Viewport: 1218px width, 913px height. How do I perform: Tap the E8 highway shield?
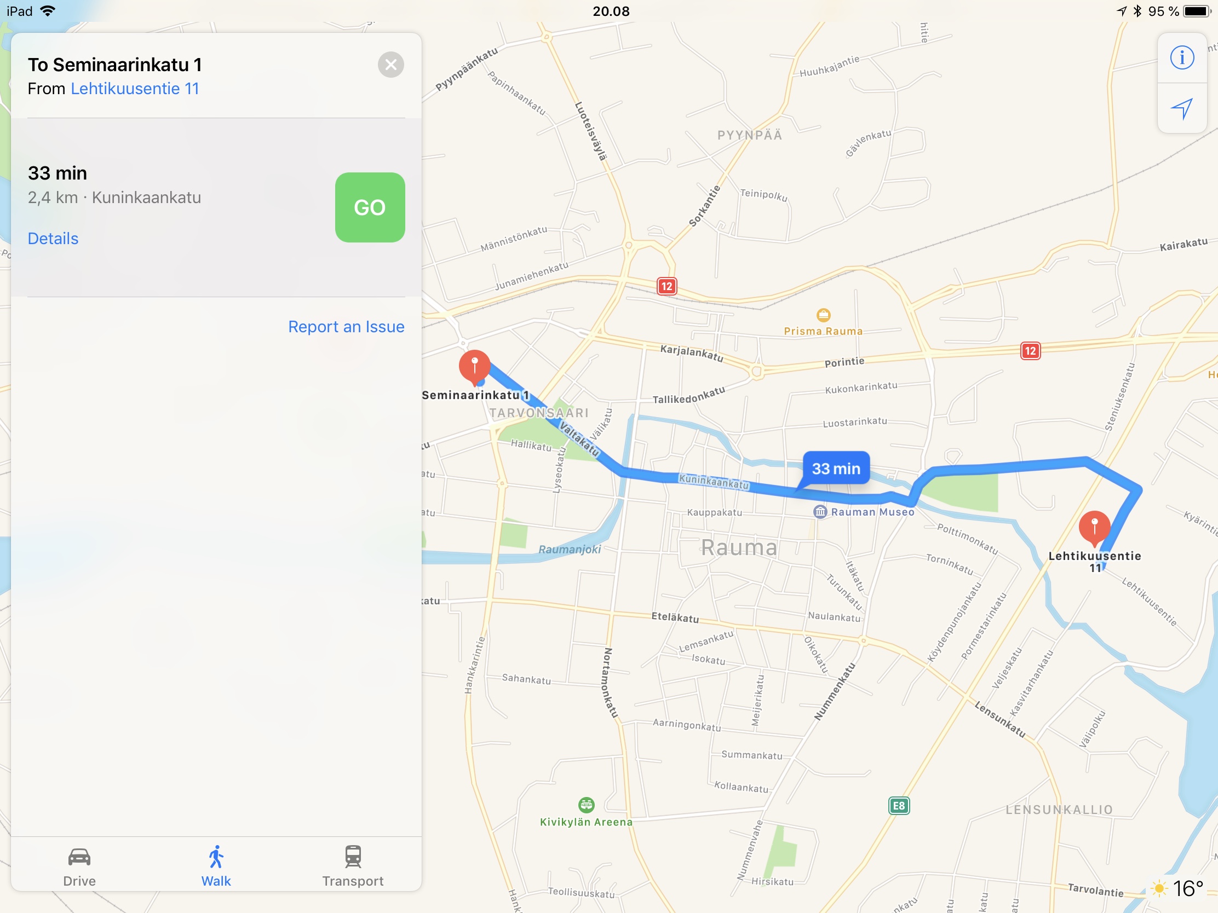pos(899,806)
